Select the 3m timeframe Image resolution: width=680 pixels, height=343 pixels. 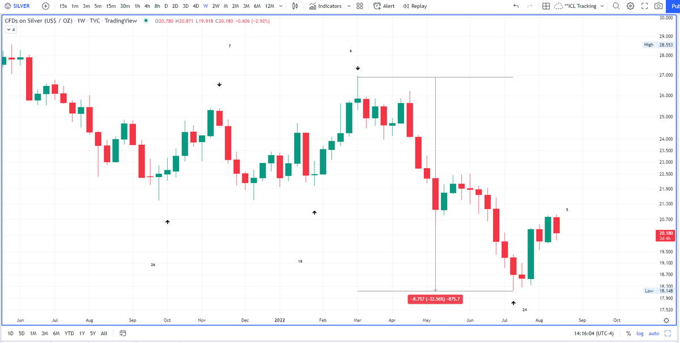[x=86, y=6]
